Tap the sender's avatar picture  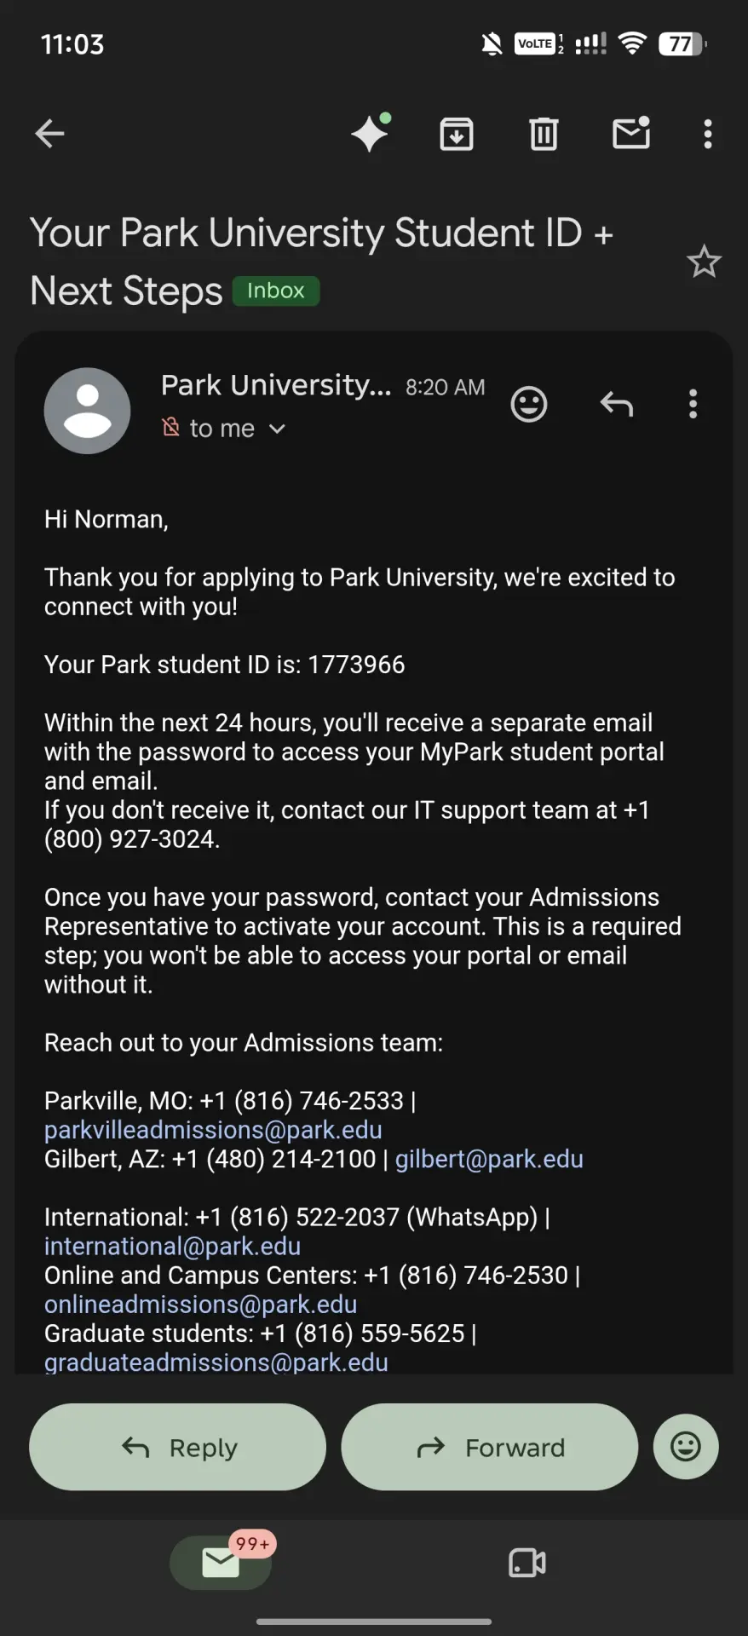tap(87, 411)
